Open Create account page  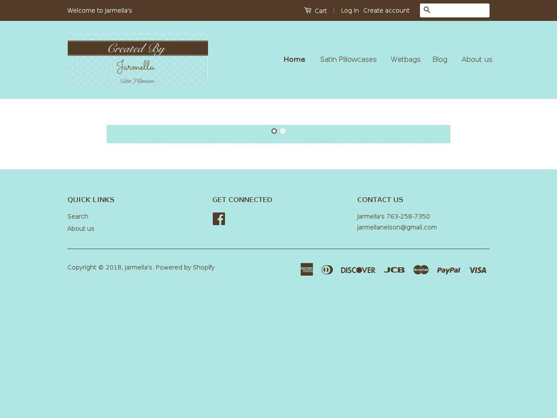coord(386,10)
